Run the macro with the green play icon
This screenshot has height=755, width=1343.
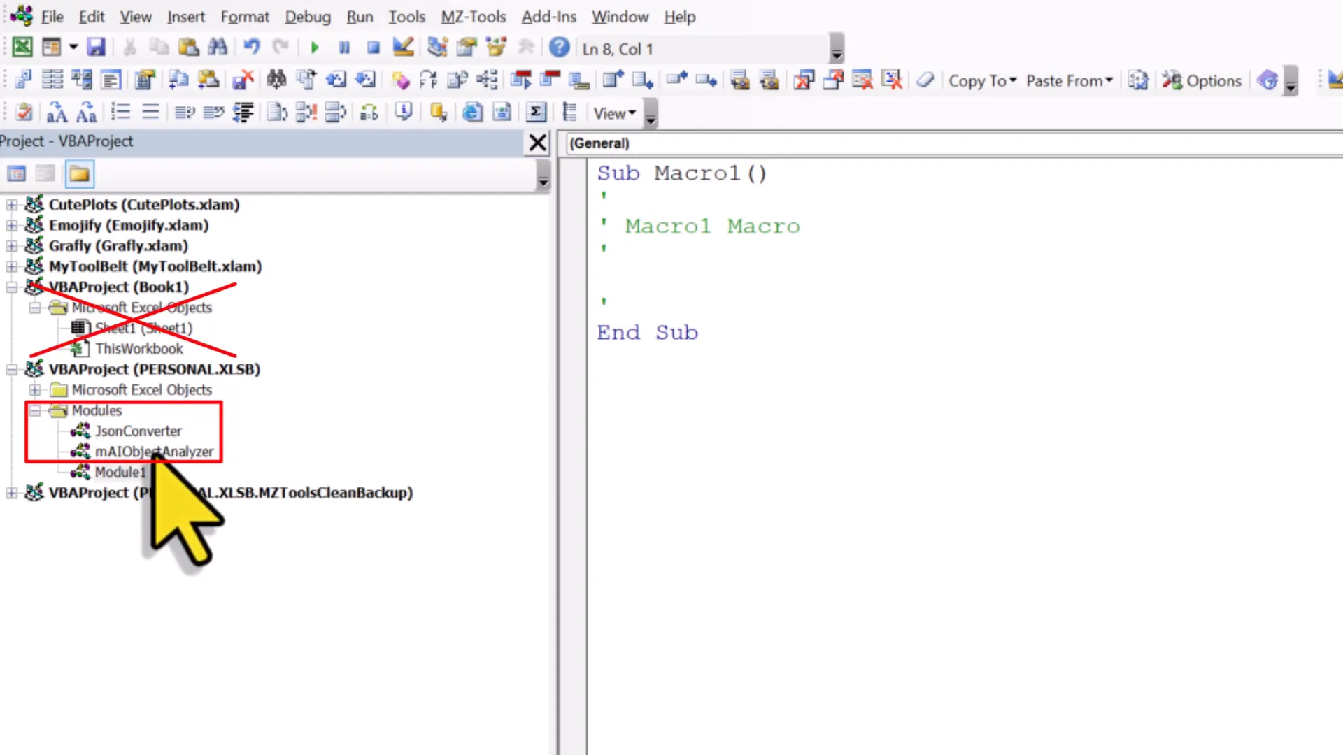click(314, 47)
